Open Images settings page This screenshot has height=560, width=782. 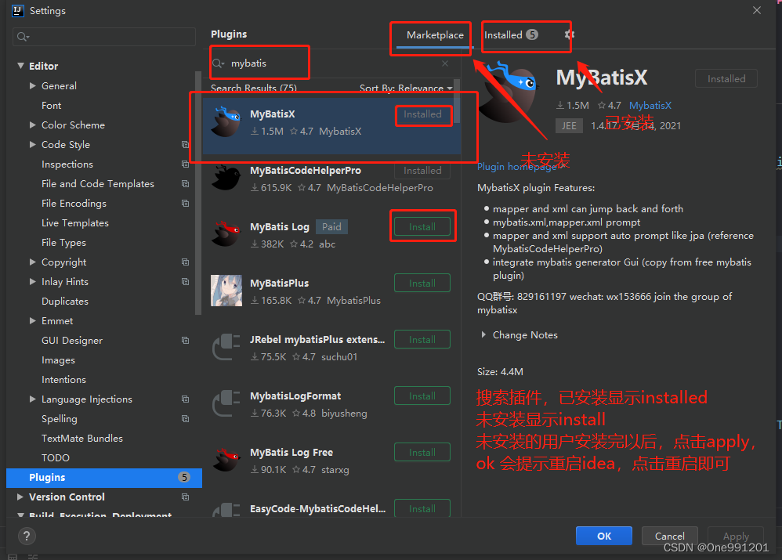pyautogui.click(x=58, y=360)
